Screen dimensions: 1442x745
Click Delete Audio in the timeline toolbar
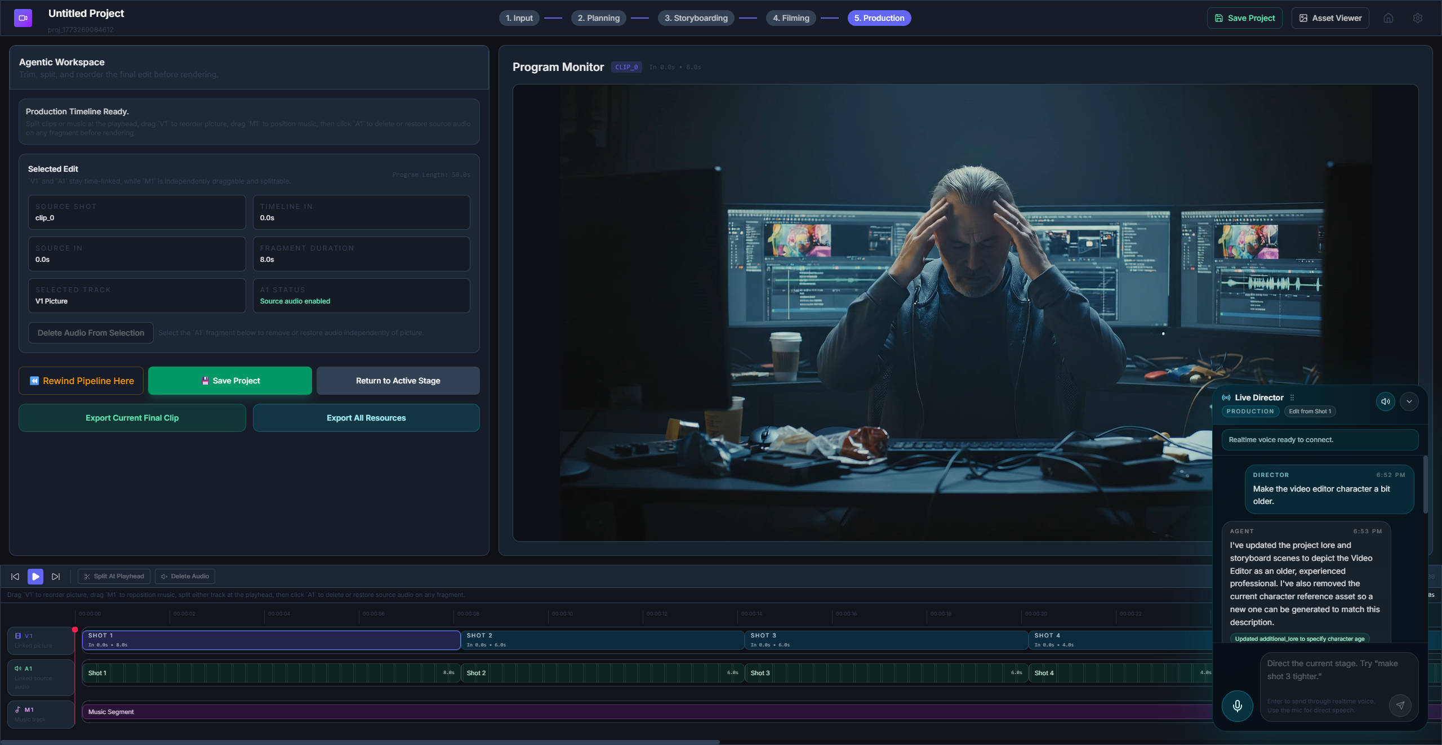click(x=185, y=577)
